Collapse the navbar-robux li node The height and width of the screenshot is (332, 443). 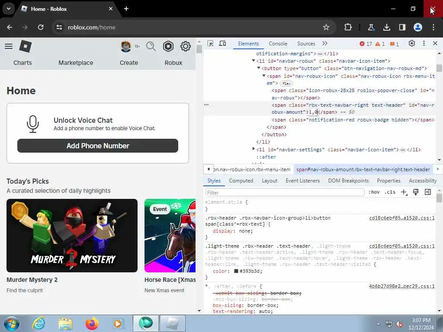tap(254, 61)
